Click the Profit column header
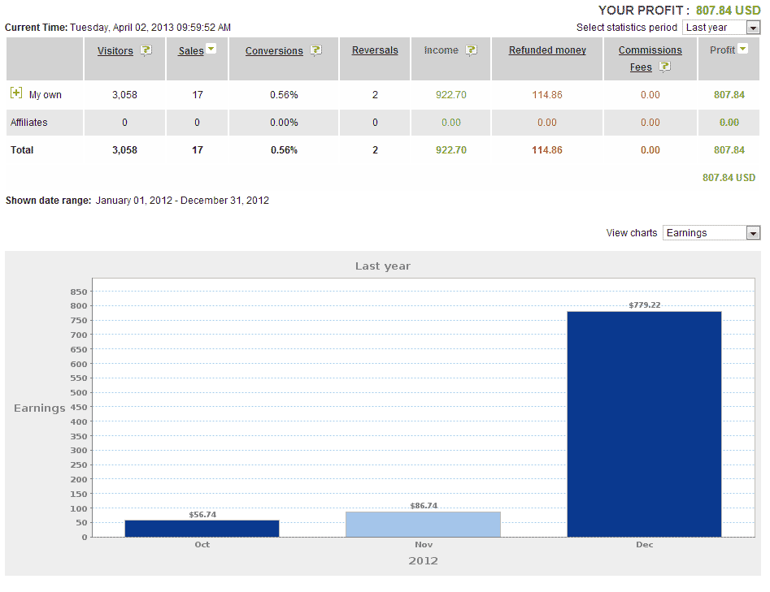 click(722, 50)
